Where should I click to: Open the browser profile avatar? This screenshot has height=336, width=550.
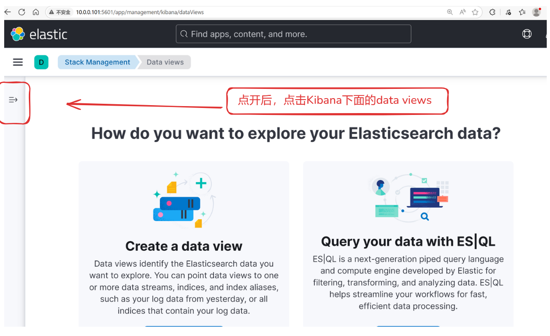[536, 12]
